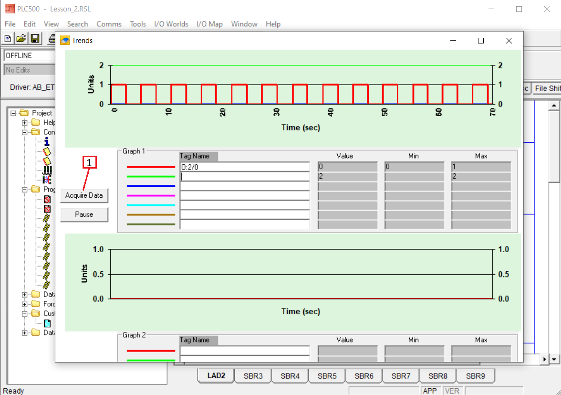Open the I/O Map menu
561x395 pixels.
(209, 24)
